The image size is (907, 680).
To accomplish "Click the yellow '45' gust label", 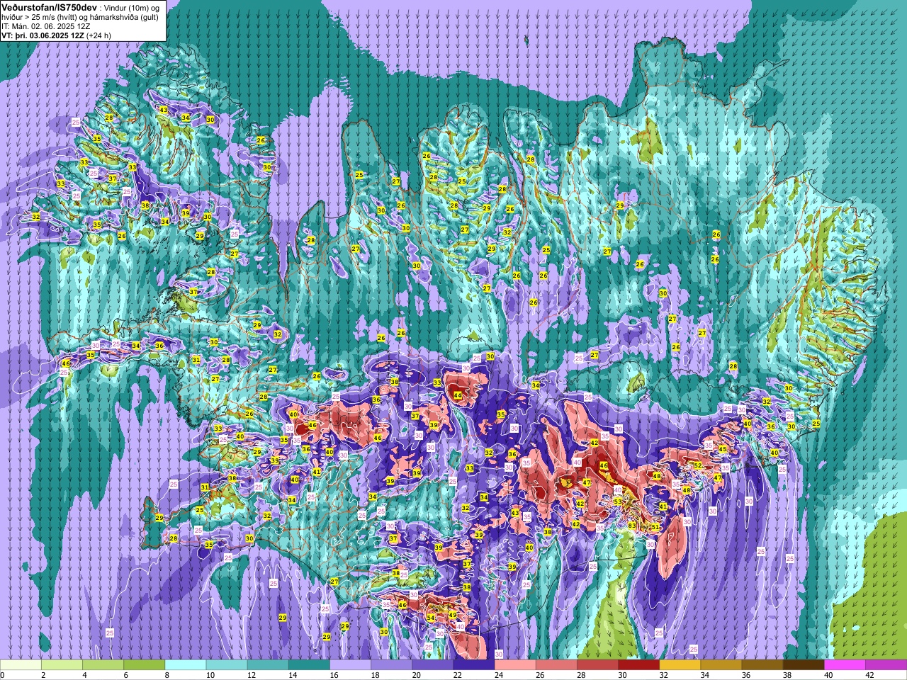I will point(723,449).
